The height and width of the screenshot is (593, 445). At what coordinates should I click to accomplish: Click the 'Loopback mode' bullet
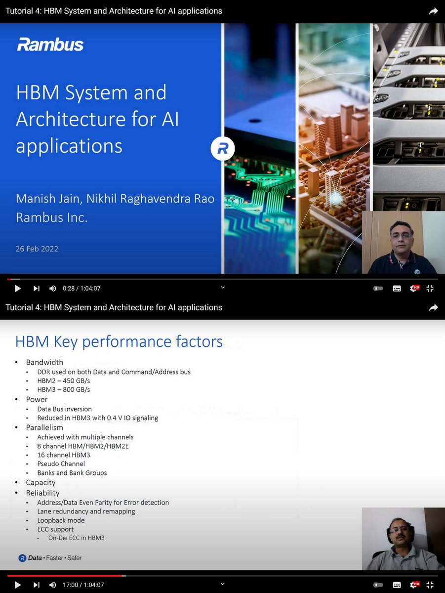coord(61,520)
